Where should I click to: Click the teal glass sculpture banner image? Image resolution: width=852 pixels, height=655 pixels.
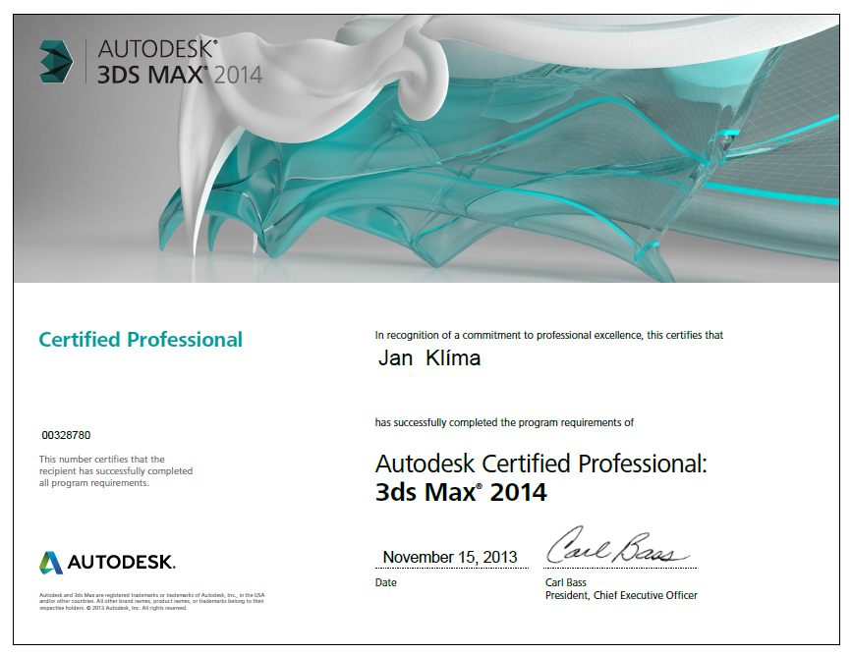[x=426, y=148]
